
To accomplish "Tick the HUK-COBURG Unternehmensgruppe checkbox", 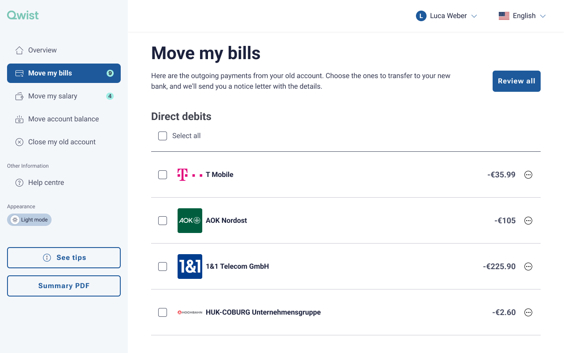I will pos(163,312).
